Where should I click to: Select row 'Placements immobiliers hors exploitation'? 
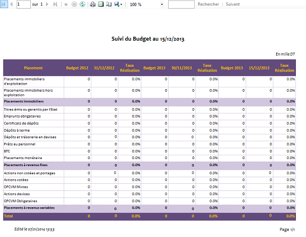[x=149, y=93]
